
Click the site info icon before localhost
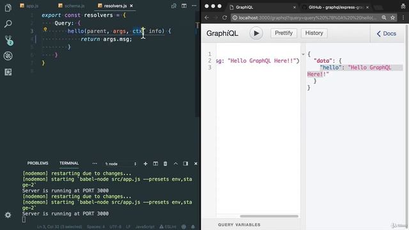(x=235, y=18)
